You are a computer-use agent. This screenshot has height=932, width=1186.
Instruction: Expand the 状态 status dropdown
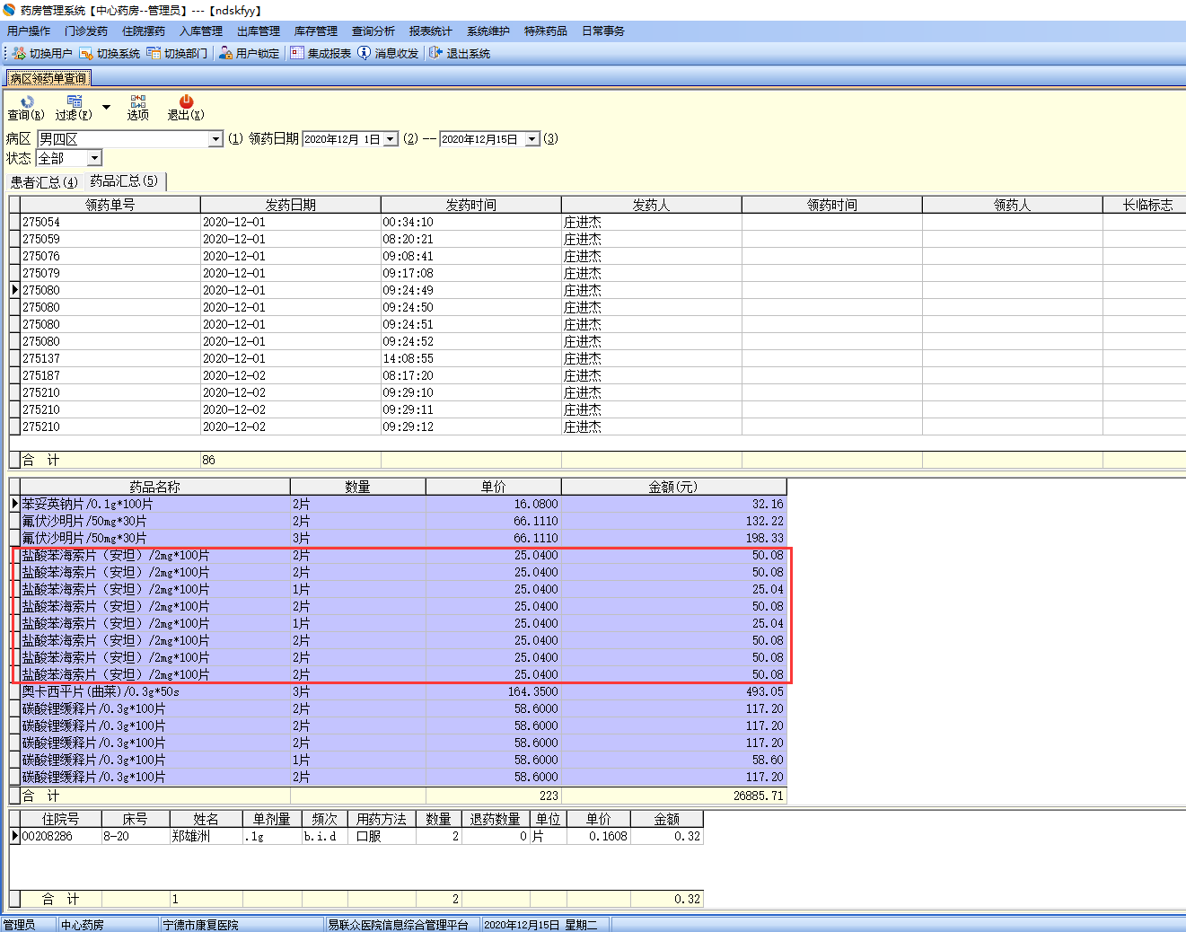click(x=95, y=159)
